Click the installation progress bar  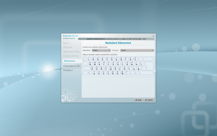click(x=116, y=39)
